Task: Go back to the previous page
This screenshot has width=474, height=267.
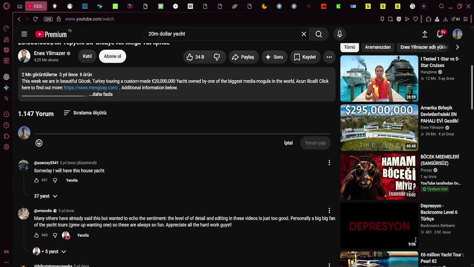Action: pos(19,19)
